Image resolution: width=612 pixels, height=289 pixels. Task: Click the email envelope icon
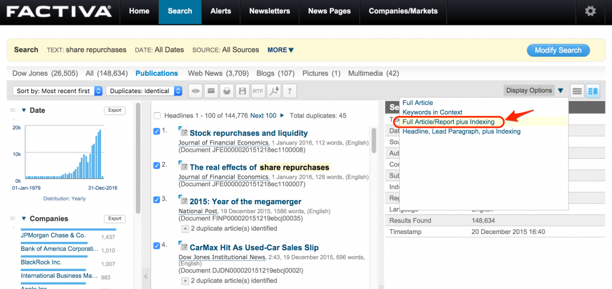[211, 91]
